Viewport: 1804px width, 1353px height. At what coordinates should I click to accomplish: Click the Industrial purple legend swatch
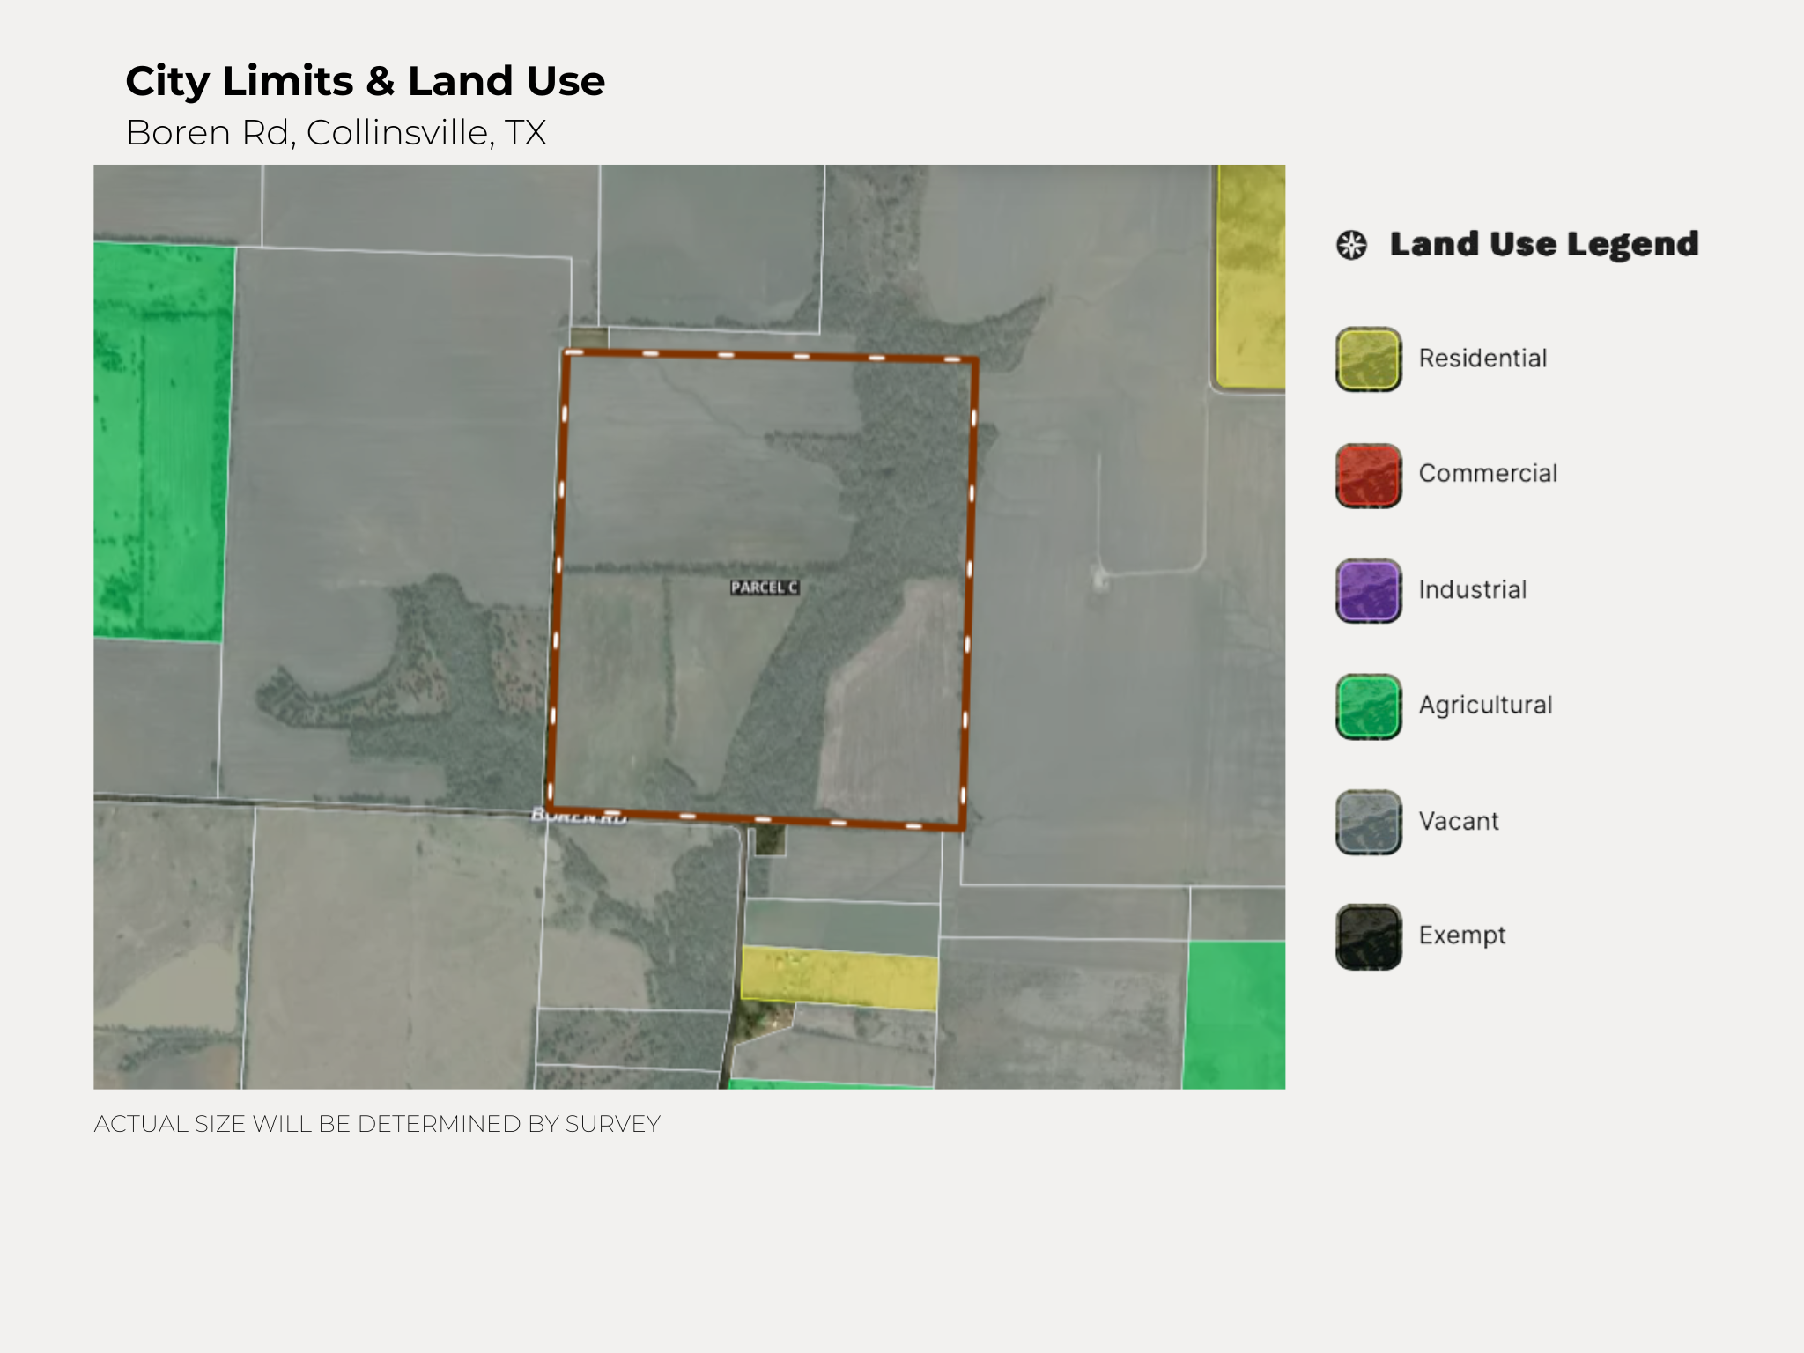1368,591
